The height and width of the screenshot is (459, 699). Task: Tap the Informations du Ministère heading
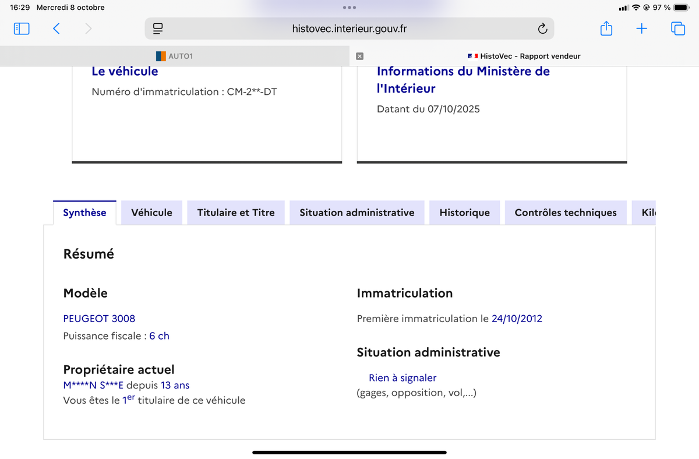pyautogui.click(x=463, y=80)
